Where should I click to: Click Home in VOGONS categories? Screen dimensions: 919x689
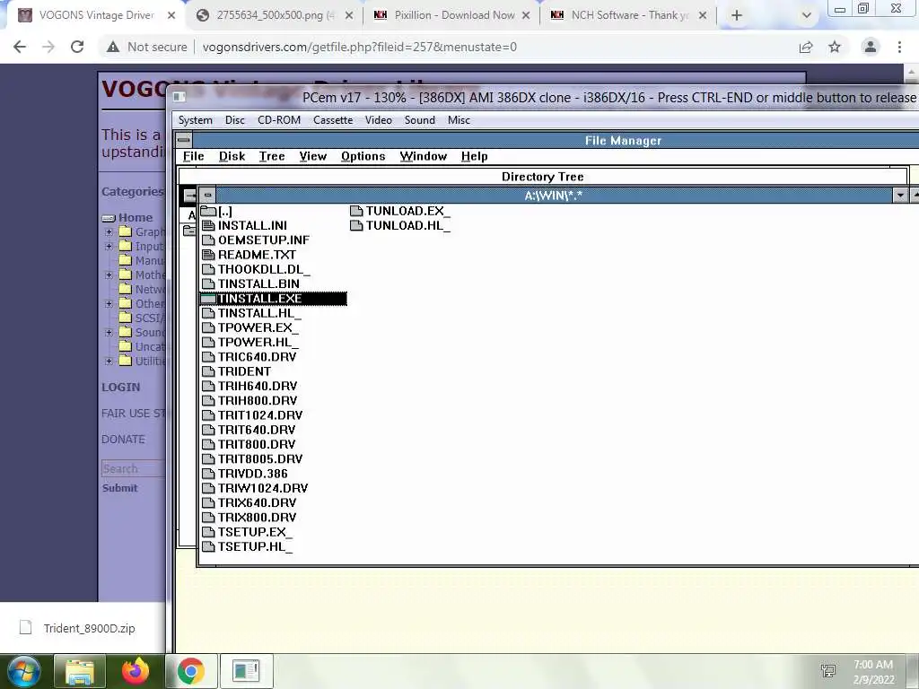[136, 217]
